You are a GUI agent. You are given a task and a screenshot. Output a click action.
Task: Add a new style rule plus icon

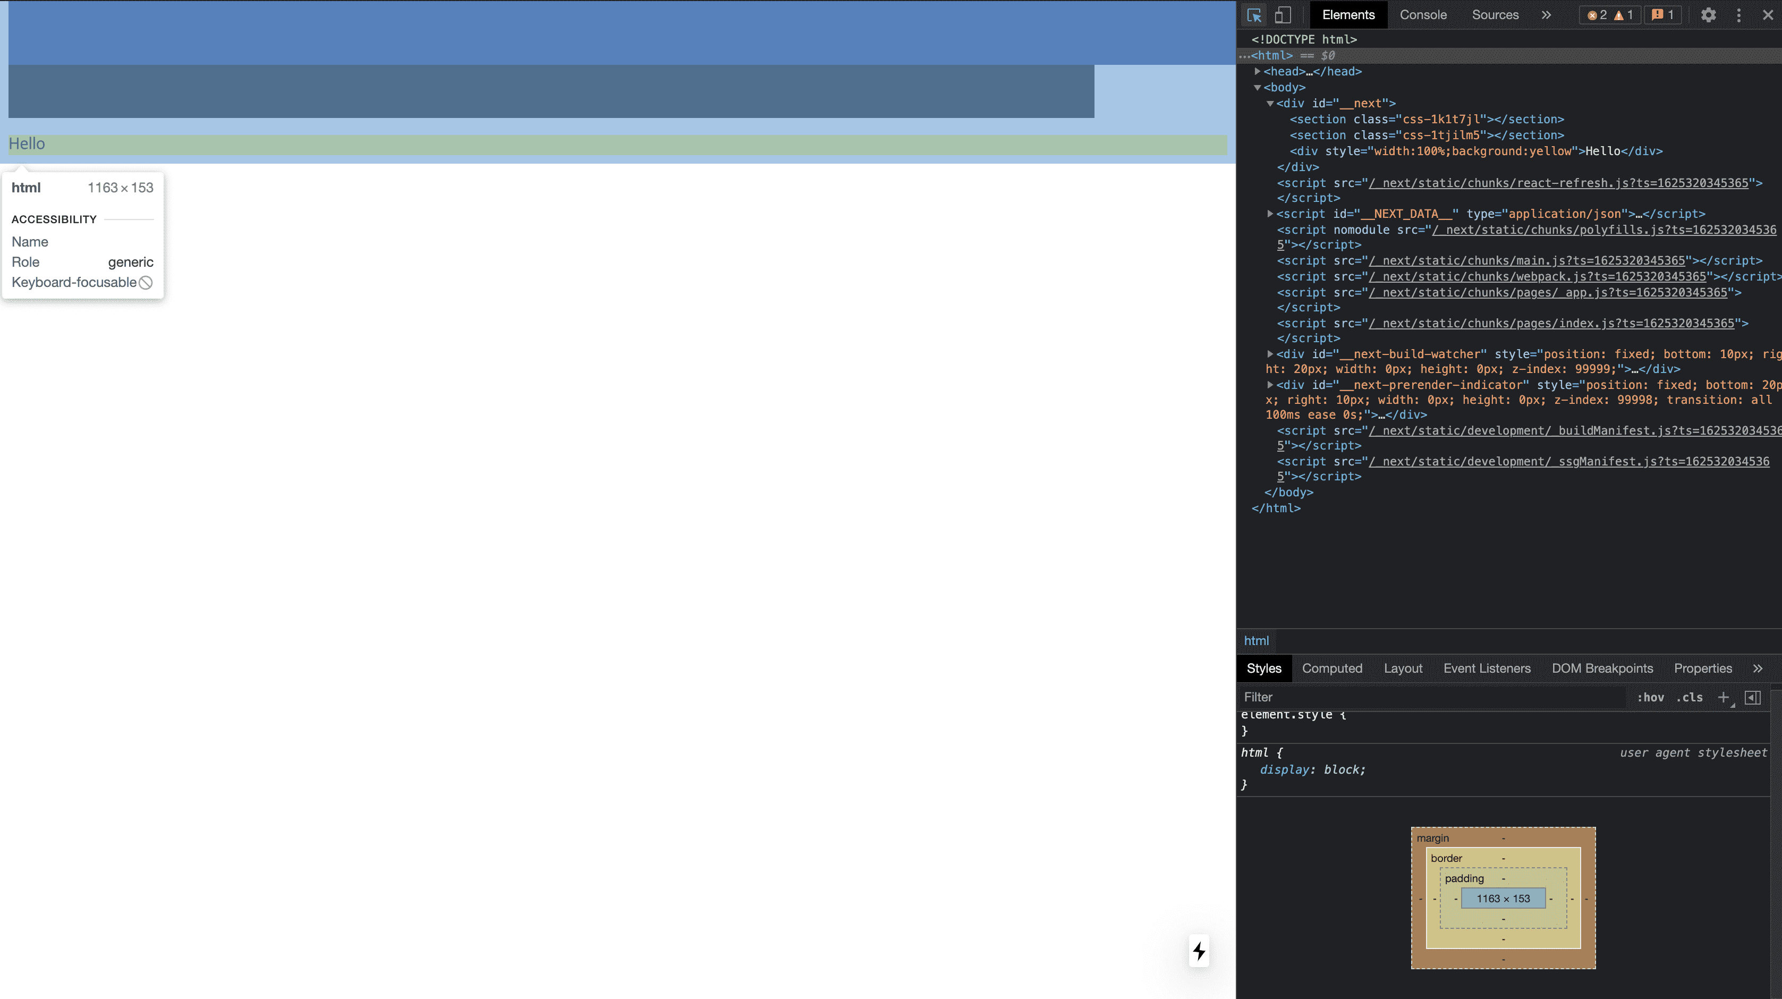pyautogui.click(x=1724, y=697)
